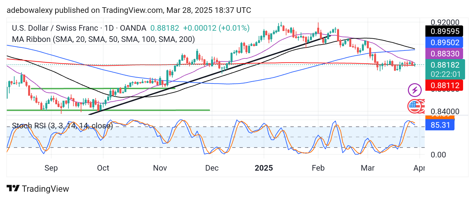
Task: Click the 0.84000 price axis label
Action: tap(445, 112)
